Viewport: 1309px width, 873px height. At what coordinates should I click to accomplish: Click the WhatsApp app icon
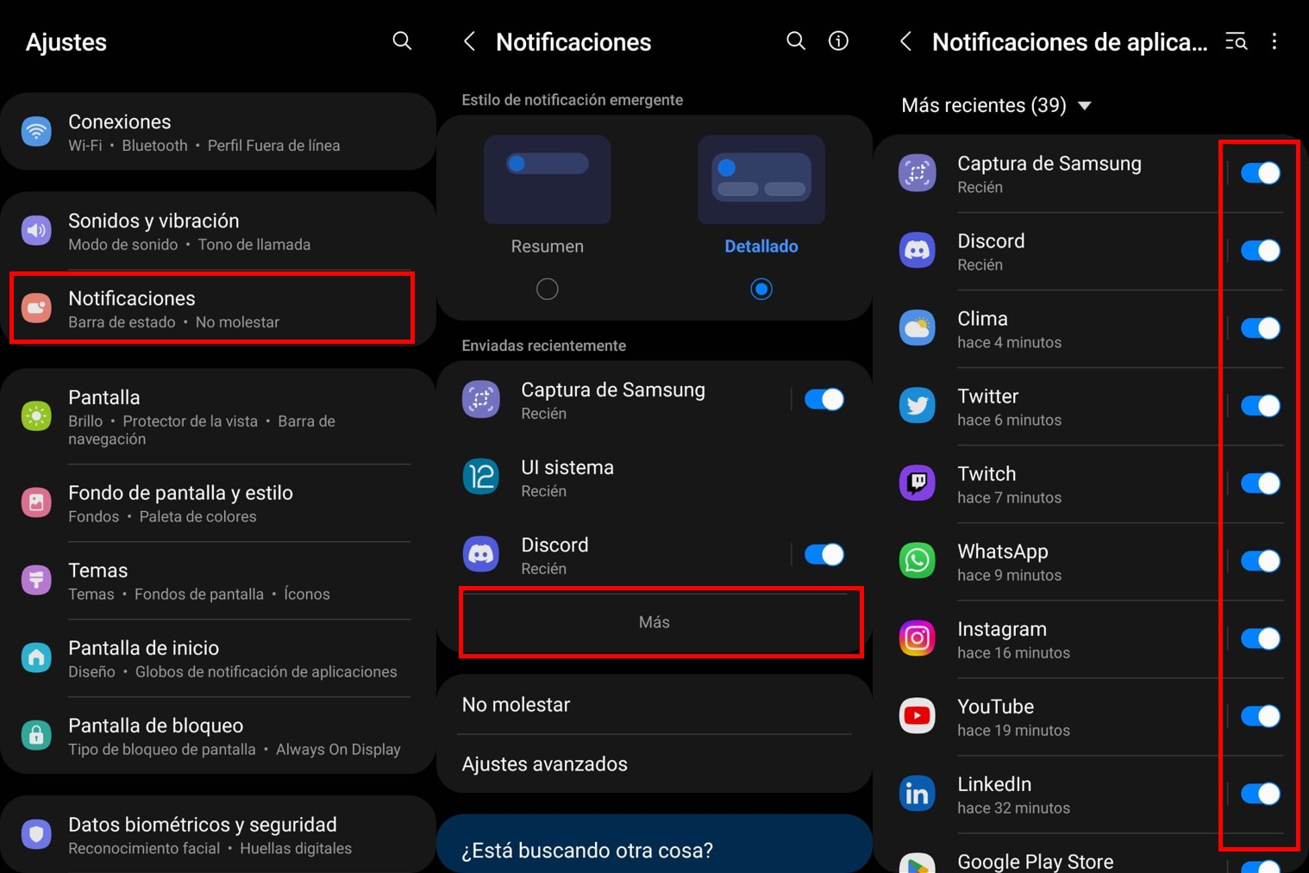coord(917,560)
